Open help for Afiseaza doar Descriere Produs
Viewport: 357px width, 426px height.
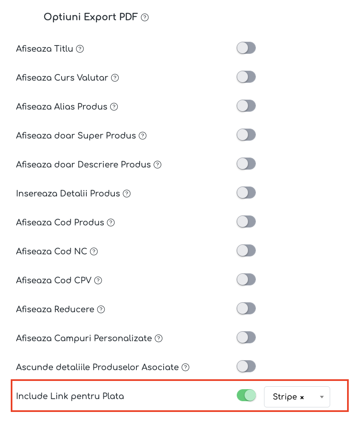point(157,165)
